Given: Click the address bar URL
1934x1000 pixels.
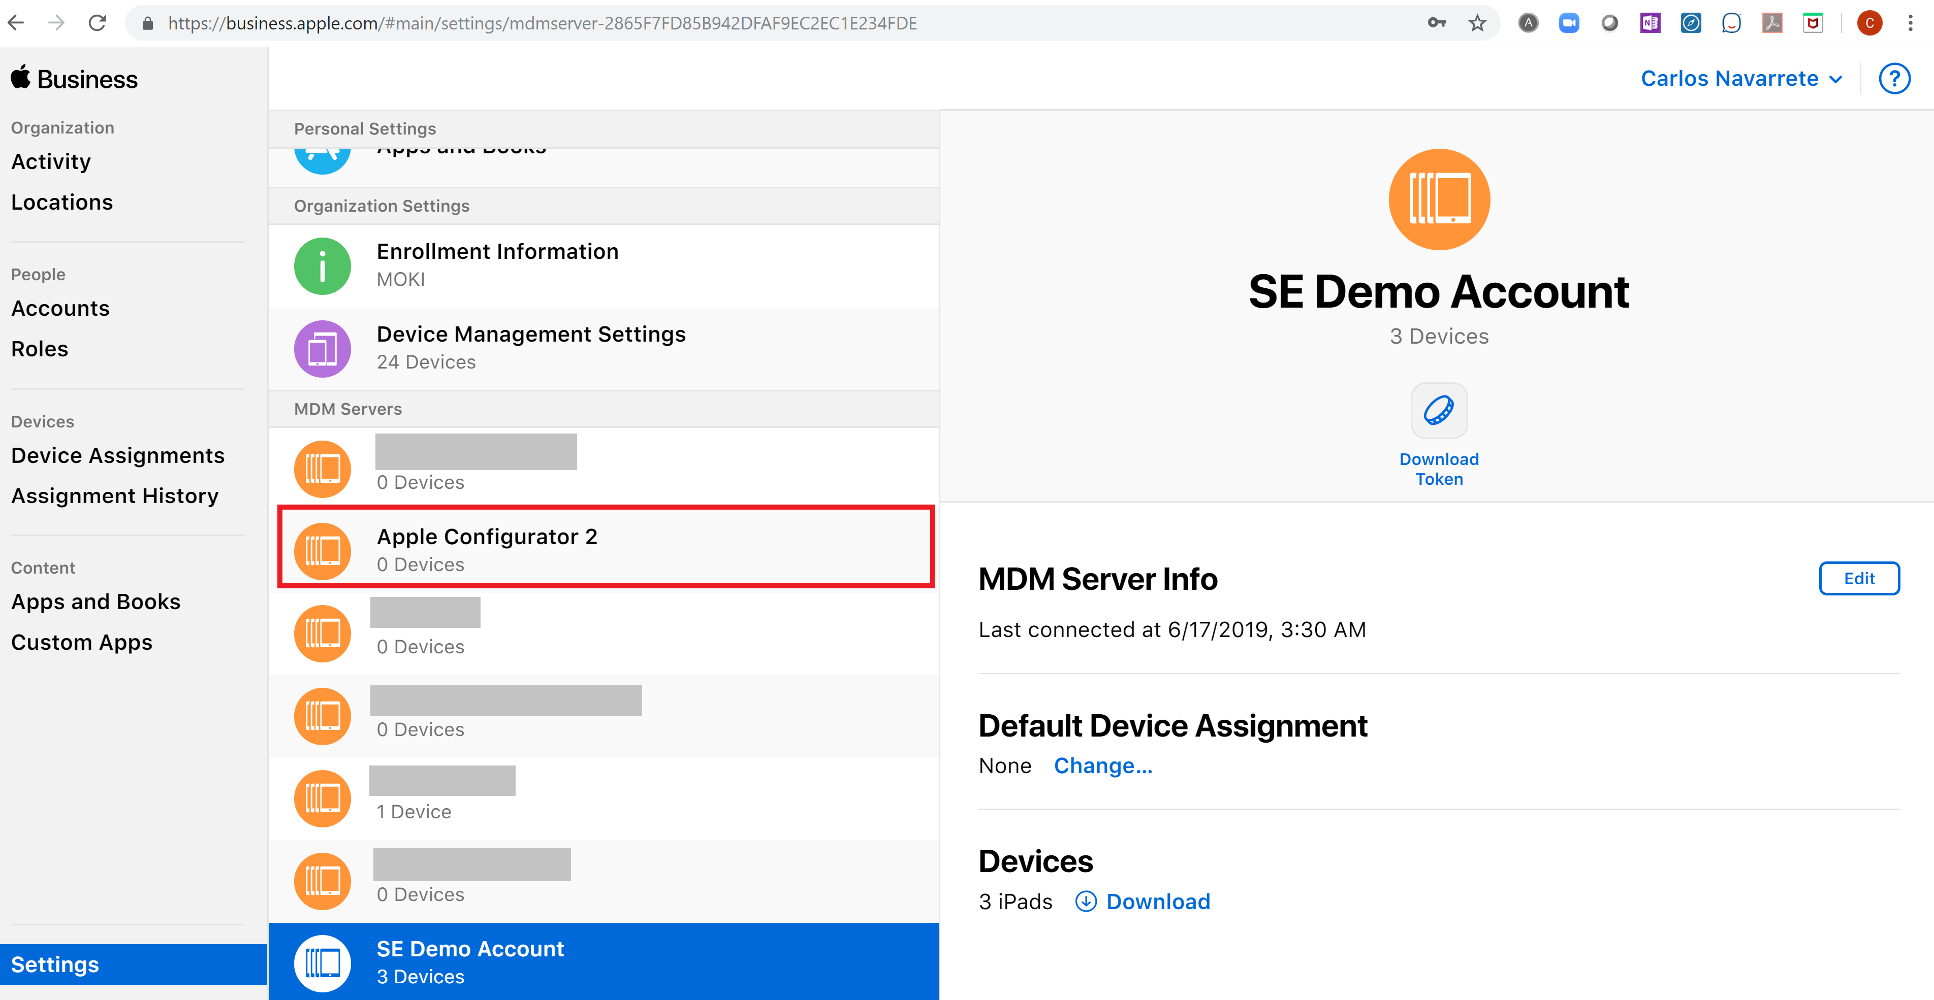Looking at the screenshot, I should 542,23.
